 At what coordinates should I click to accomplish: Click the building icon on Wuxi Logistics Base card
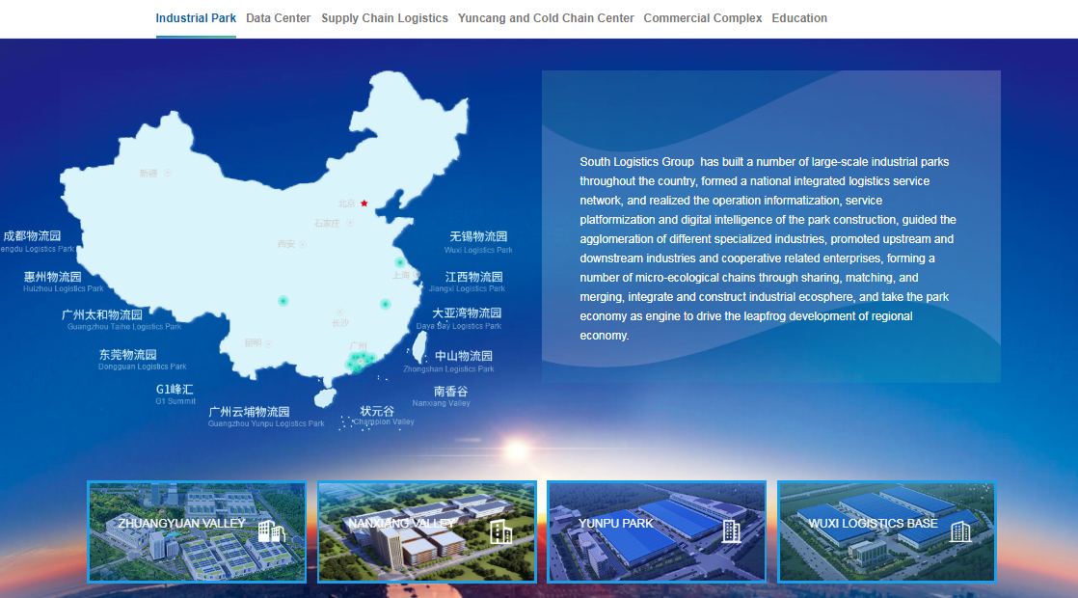pyautogui.click(x=959, y=530)
